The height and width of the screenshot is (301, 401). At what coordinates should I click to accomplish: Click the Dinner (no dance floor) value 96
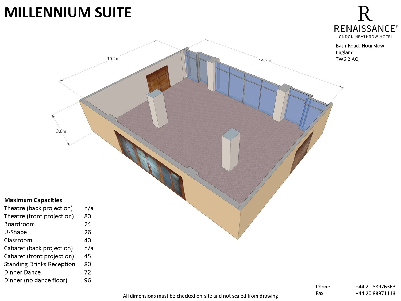[x=88, y=280]
